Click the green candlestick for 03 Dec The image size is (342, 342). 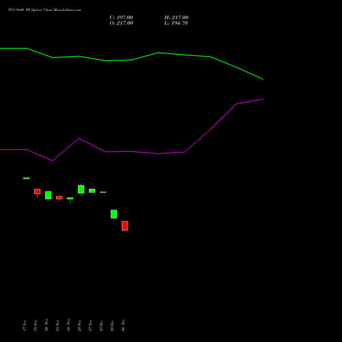pos(114,214)
